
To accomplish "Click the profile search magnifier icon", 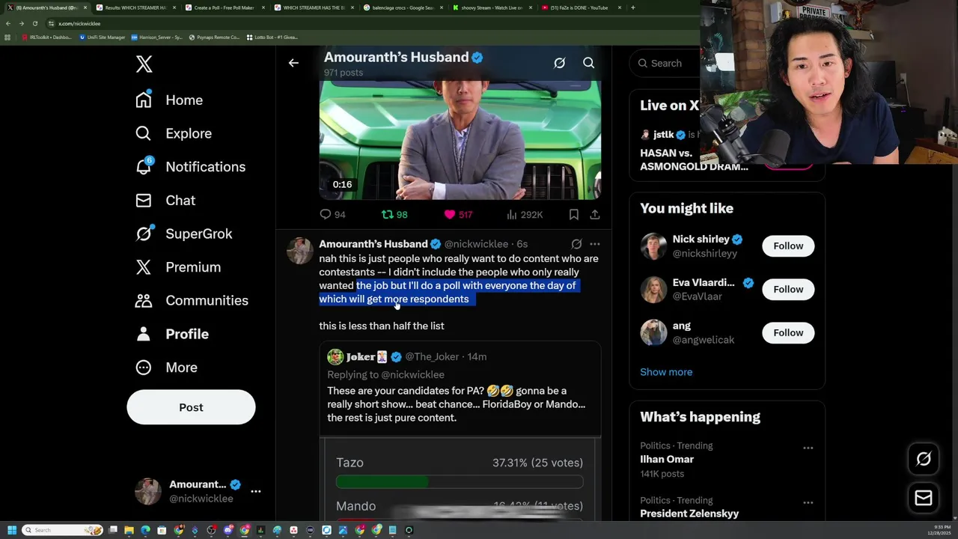I will (x=588, y=63).
